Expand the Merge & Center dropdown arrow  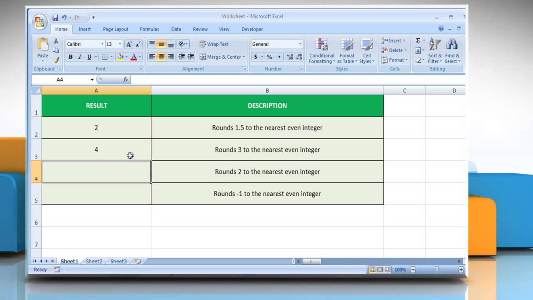(x=244, y=57)
